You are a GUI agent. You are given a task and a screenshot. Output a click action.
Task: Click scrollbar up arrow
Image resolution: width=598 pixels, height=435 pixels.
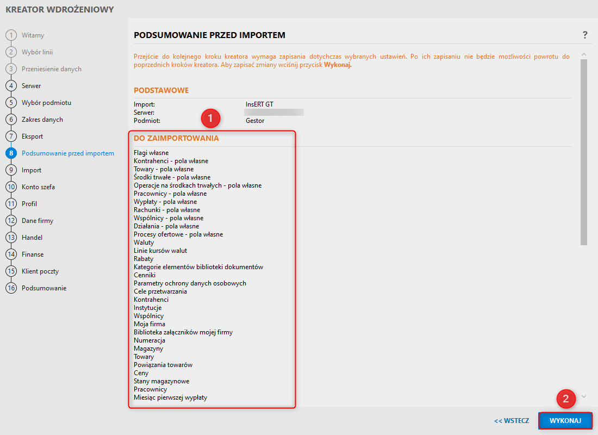pos(583,55)
